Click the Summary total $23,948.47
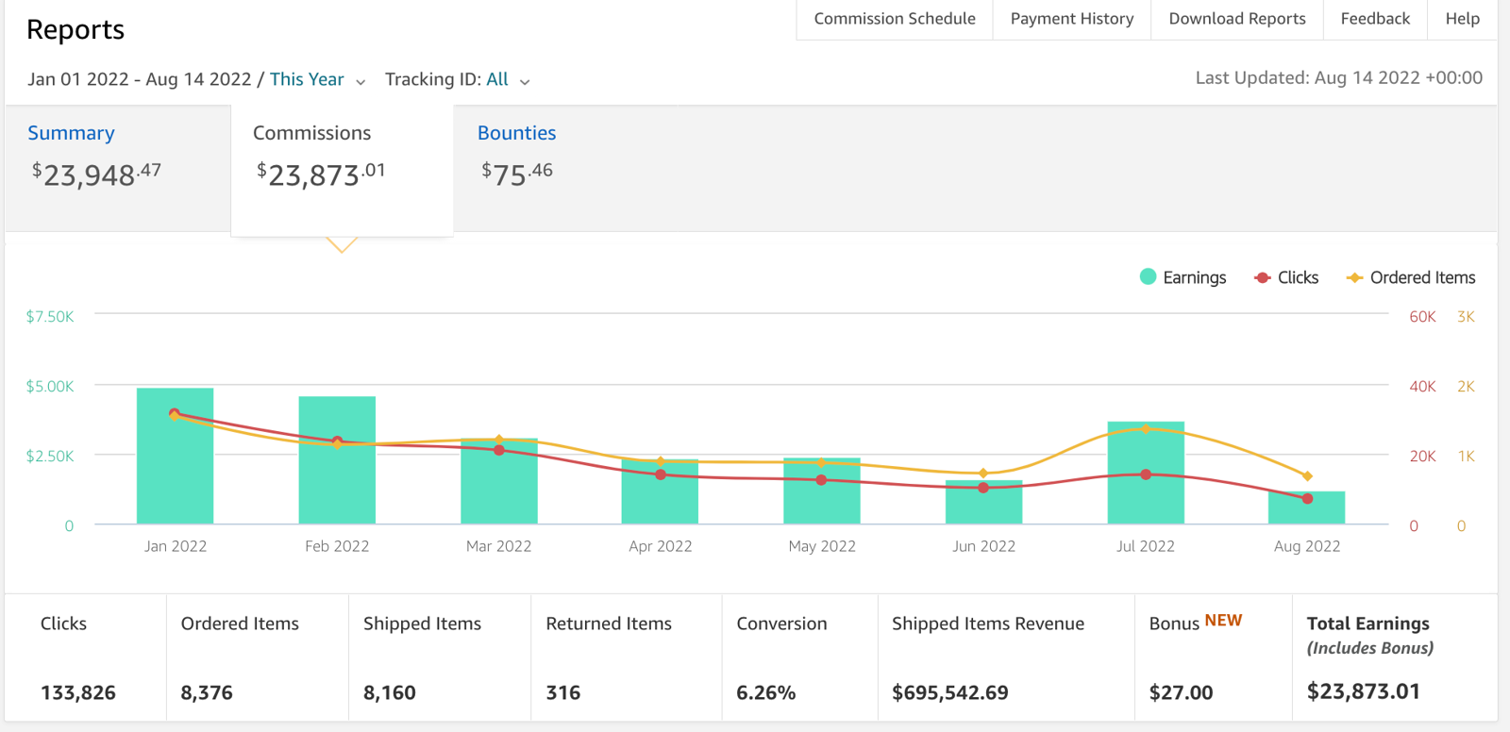The image size is (1510, 732). pyautogui.click(x=96, y=175)
